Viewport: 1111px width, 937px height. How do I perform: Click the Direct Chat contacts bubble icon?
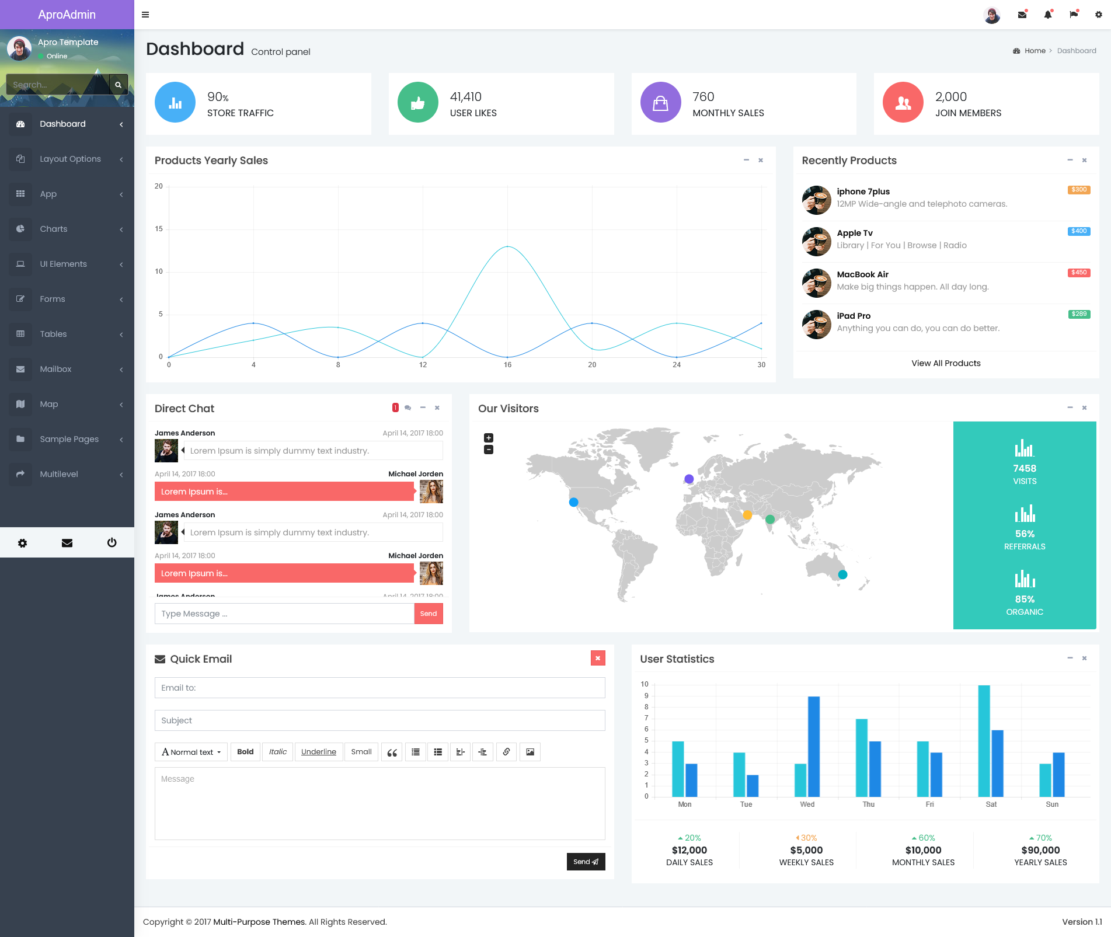point(408,407)
